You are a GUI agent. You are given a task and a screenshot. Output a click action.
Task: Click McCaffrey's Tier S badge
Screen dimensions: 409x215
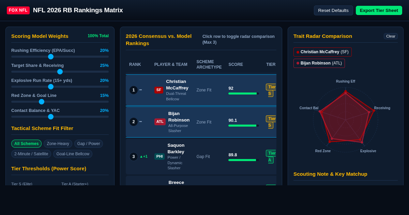pyautogui.click(x=271, y=90)
